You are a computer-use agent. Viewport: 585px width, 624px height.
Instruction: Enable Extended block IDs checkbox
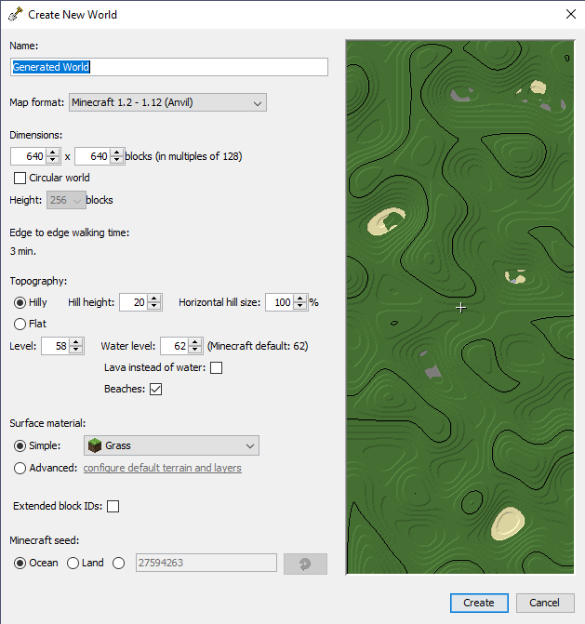[113, 506]
